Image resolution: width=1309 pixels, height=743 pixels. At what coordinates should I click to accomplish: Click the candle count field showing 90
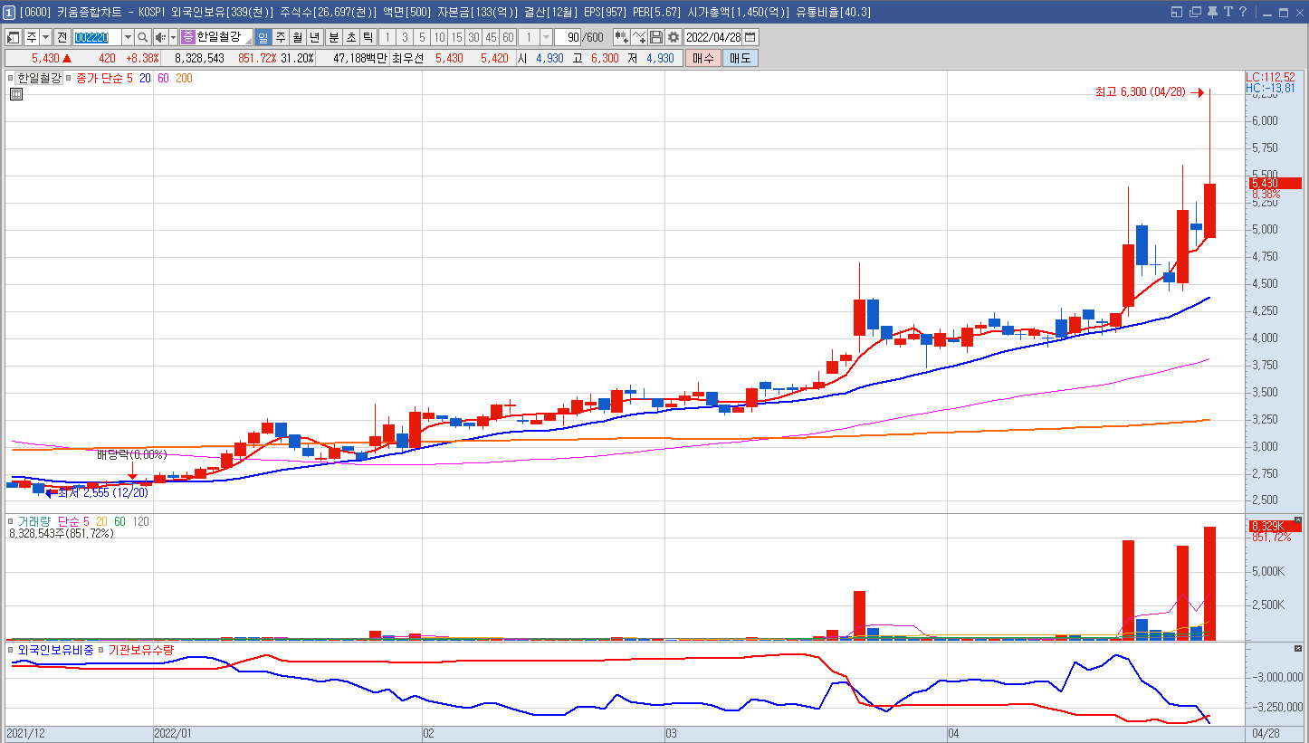point(569,37)
